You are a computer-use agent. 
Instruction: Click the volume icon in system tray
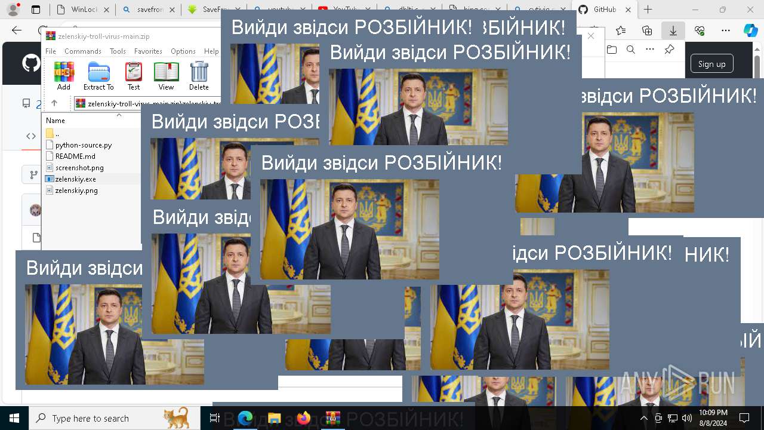(x=687, y=418)
